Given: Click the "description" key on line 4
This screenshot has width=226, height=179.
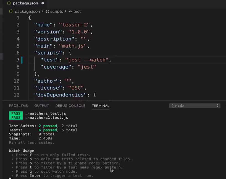Looking at the screenshot, I should pyautogui.click(x=54, y=39).
